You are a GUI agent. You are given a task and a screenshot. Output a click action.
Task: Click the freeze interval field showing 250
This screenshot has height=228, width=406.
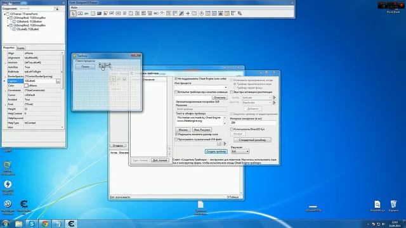[253, 123]
